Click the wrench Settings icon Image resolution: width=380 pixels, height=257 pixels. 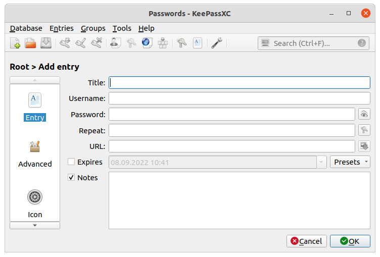(x=217, y=43)
